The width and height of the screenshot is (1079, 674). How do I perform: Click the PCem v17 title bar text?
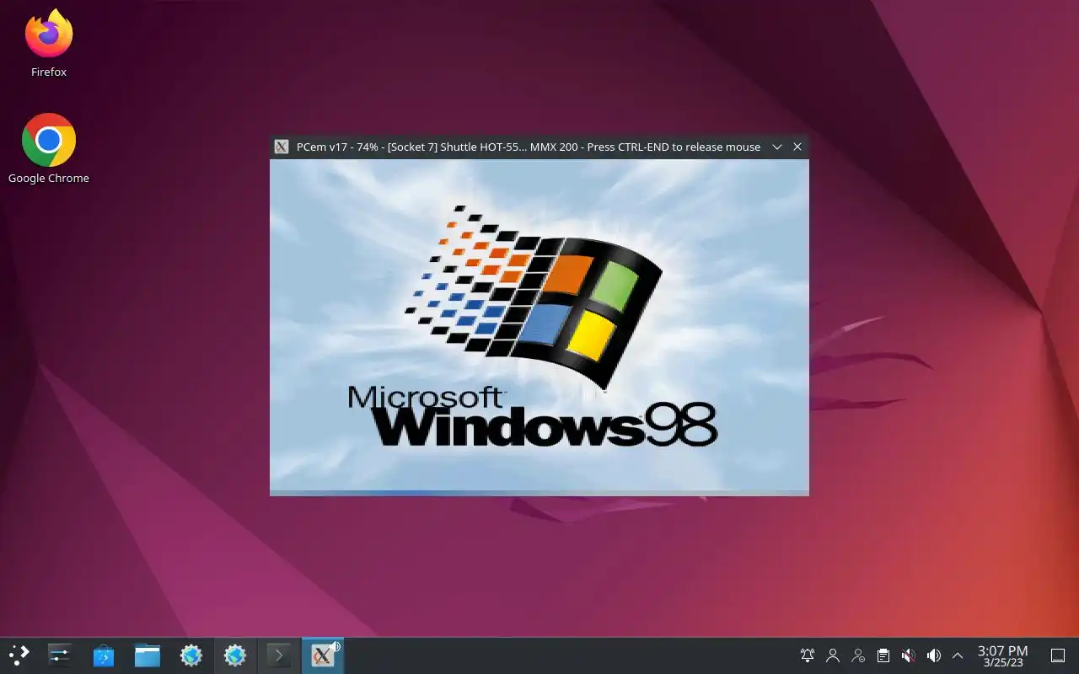pos(529,147)
